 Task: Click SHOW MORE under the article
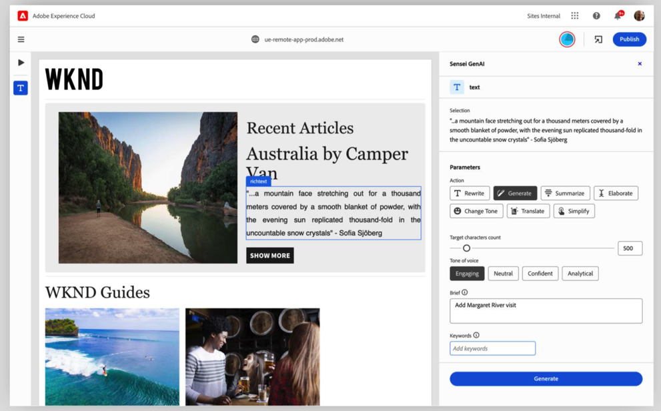[269, 256]
